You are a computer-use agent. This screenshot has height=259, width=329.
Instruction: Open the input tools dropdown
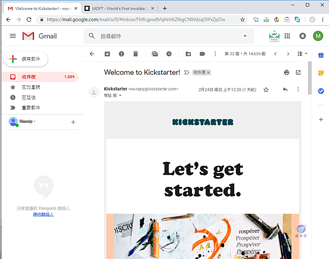coord(302,54)
